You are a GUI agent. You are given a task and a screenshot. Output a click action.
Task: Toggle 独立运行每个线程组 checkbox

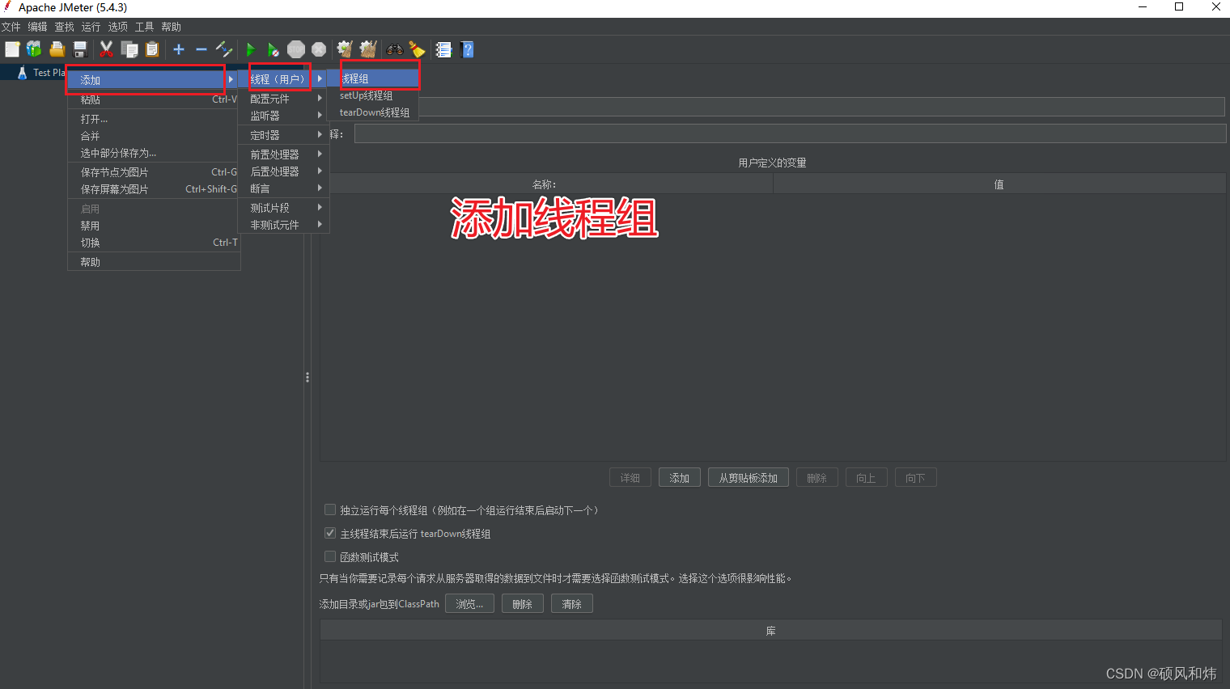[330, 509]
